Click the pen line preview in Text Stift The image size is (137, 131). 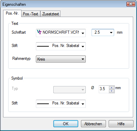[43, 46]
